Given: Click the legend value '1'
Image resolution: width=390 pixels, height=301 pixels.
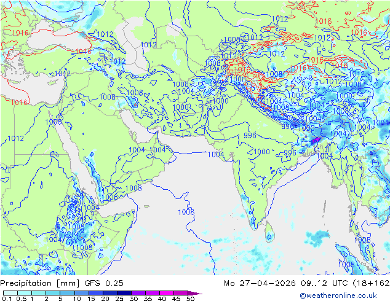Looking at the screenshot, I should 32,299.
